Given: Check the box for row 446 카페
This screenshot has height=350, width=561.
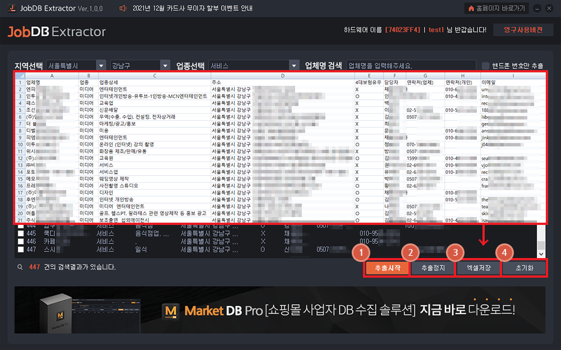Looking at the screenshot, I should pyautogui.click(x=21, y=242).
